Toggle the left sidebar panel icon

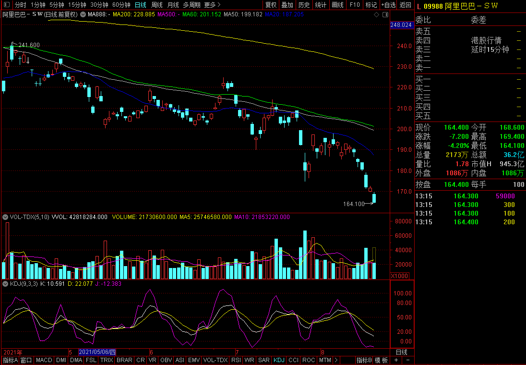tap(6, 5)
